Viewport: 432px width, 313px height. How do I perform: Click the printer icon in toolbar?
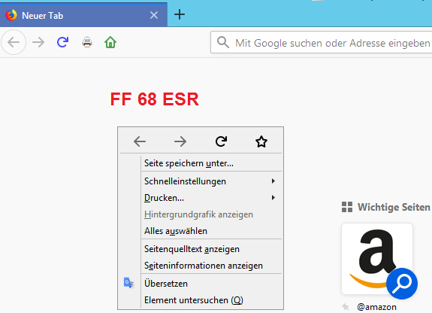(87, 42)
